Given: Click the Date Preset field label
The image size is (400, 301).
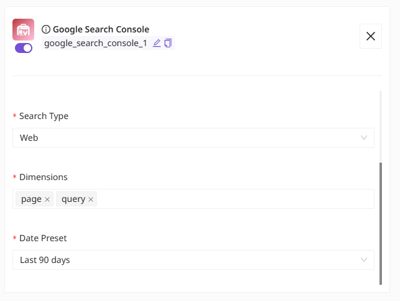Looking at the screenshot, I should click(43, 238).
